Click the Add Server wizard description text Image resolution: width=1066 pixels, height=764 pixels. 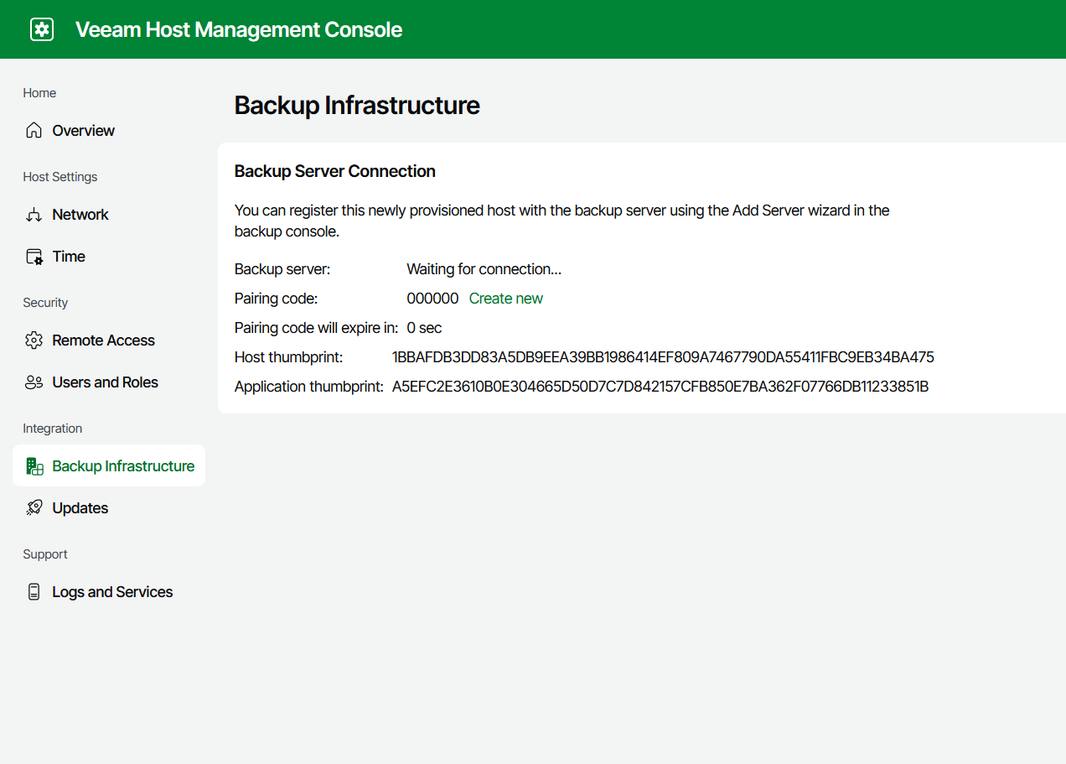click(561, 221)
